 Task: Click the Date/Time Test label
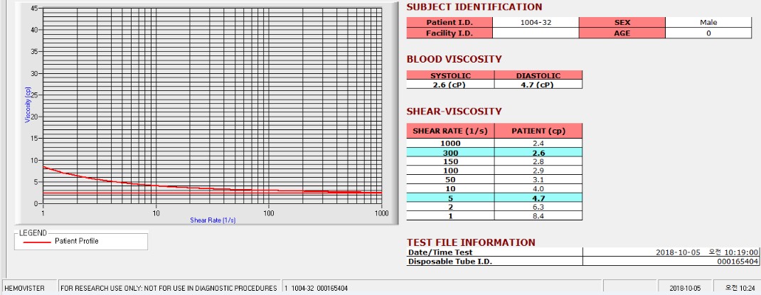494,252
